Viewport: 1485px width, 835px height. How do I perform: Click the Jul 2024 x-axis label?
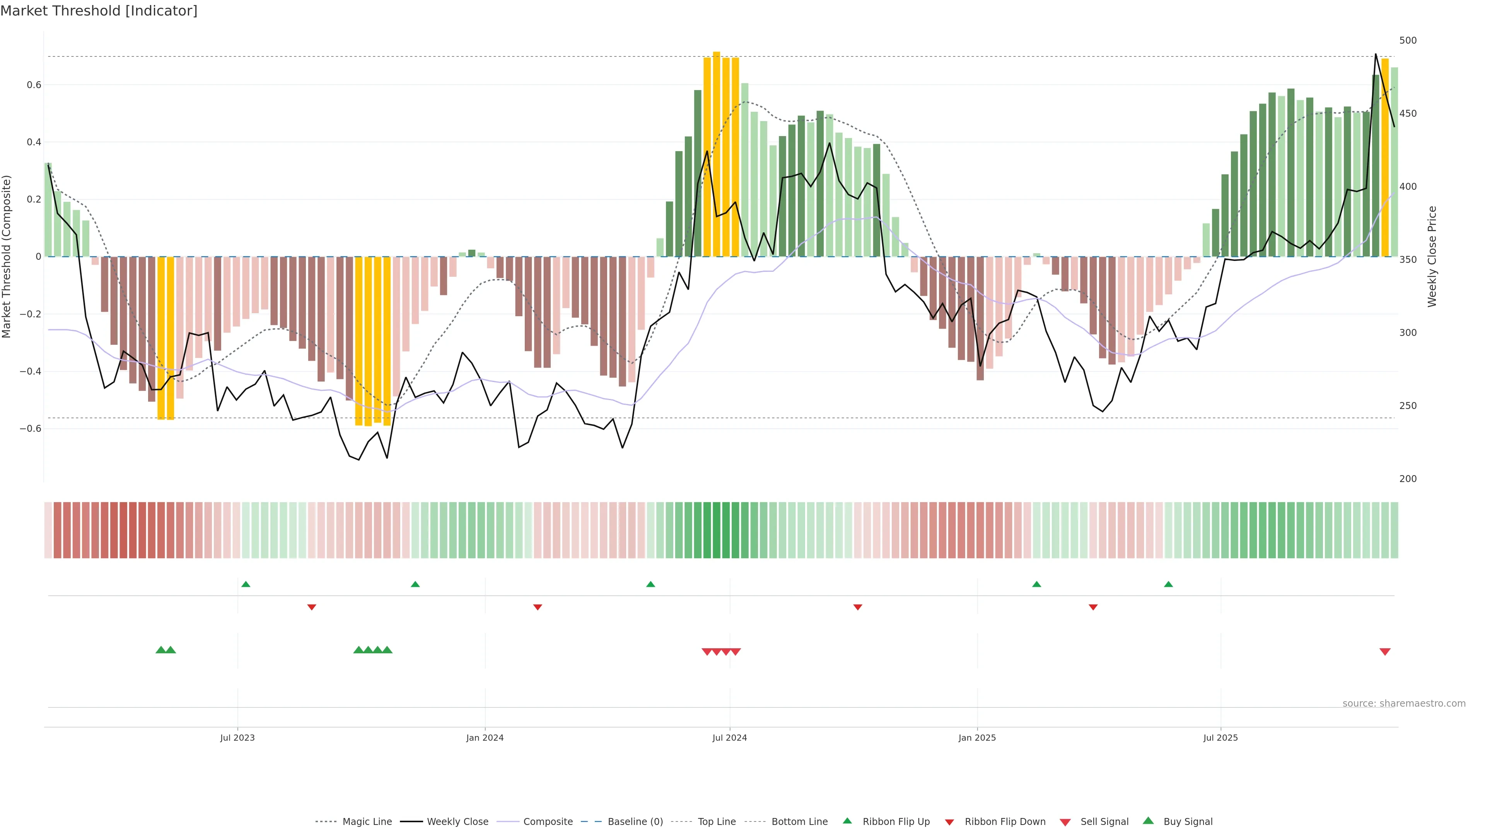pyautogui.click(x=729, y=738)
